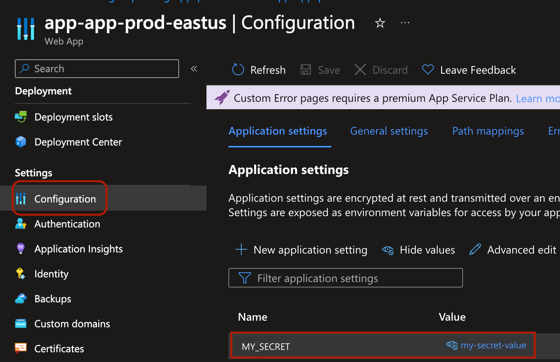Screen dimensions: 560x362
Task: Click the Custom domains www icon
Action: point(21,323)
